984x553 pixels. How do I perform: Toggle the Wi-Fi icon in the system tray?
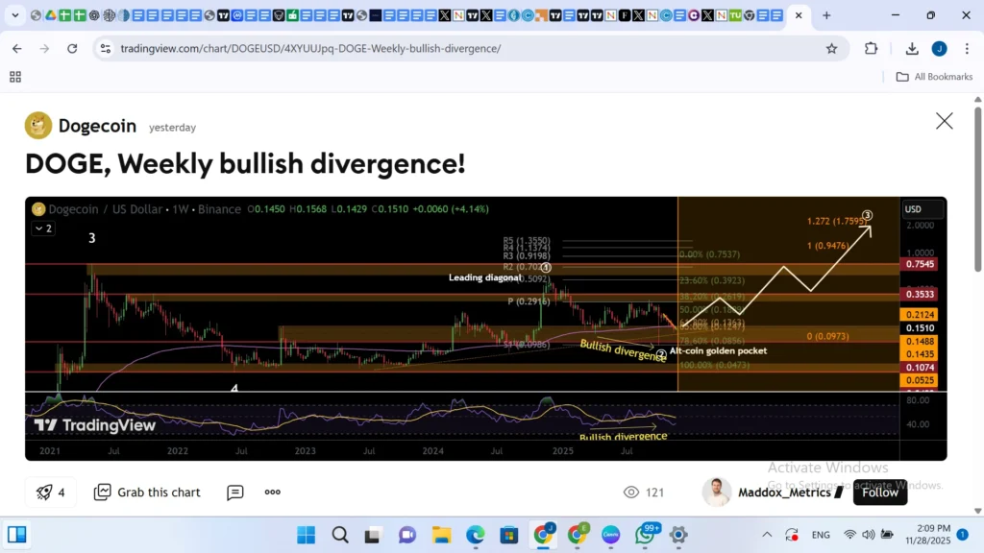[x=849, y=534]
